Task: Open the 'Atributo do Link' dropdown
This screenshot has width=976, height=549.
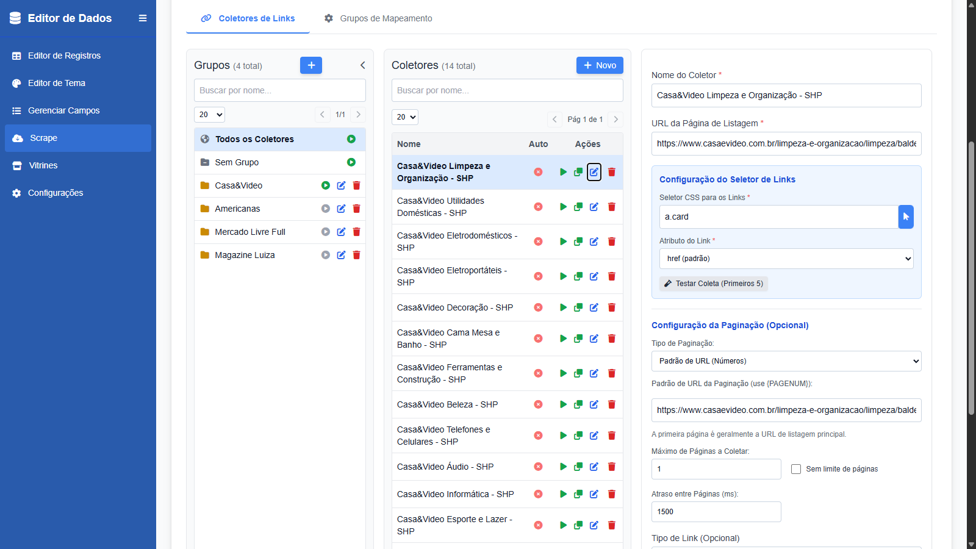Action: (786, 259)
